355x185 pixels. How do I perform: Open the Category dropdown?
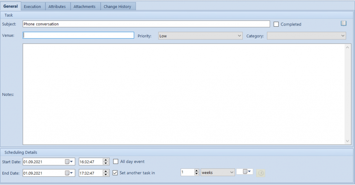(306, 36)
